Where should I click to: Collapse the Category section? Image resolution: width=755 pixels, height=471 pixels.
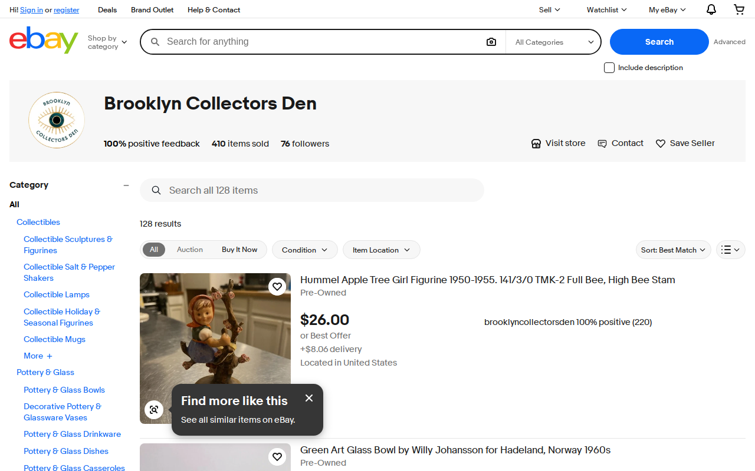pos(126,185)
